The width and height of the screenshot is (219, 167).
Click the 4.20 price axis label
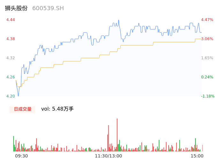(11, 96)
